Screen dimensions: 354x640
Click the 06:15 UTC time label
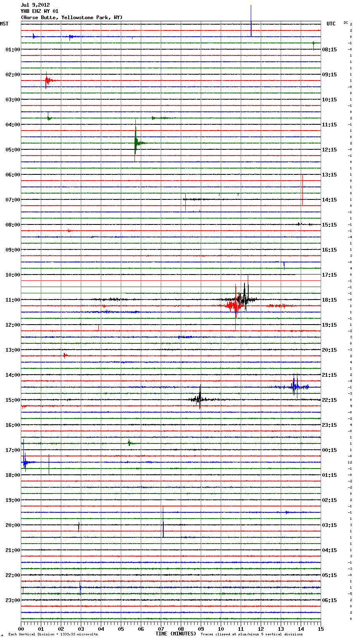click(x=329, y=600)
